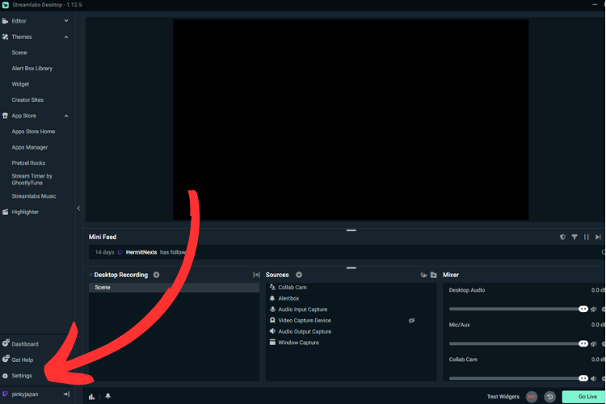Click the add collab cam sources icon

click(x=423, y=275)
